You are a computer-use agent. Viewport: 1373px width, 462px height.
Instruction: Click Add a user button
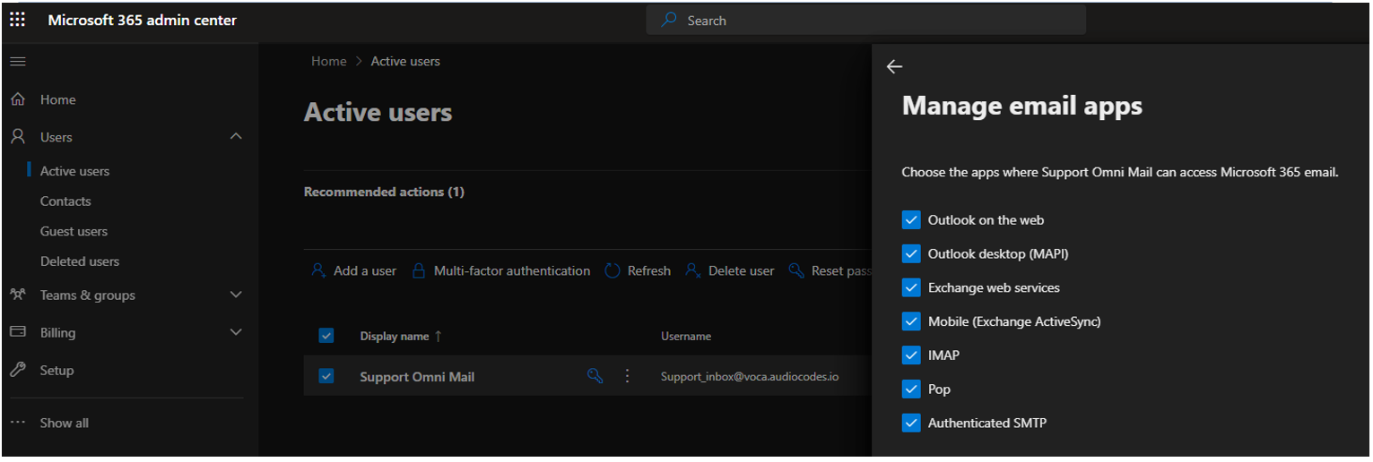coord(354,270)
